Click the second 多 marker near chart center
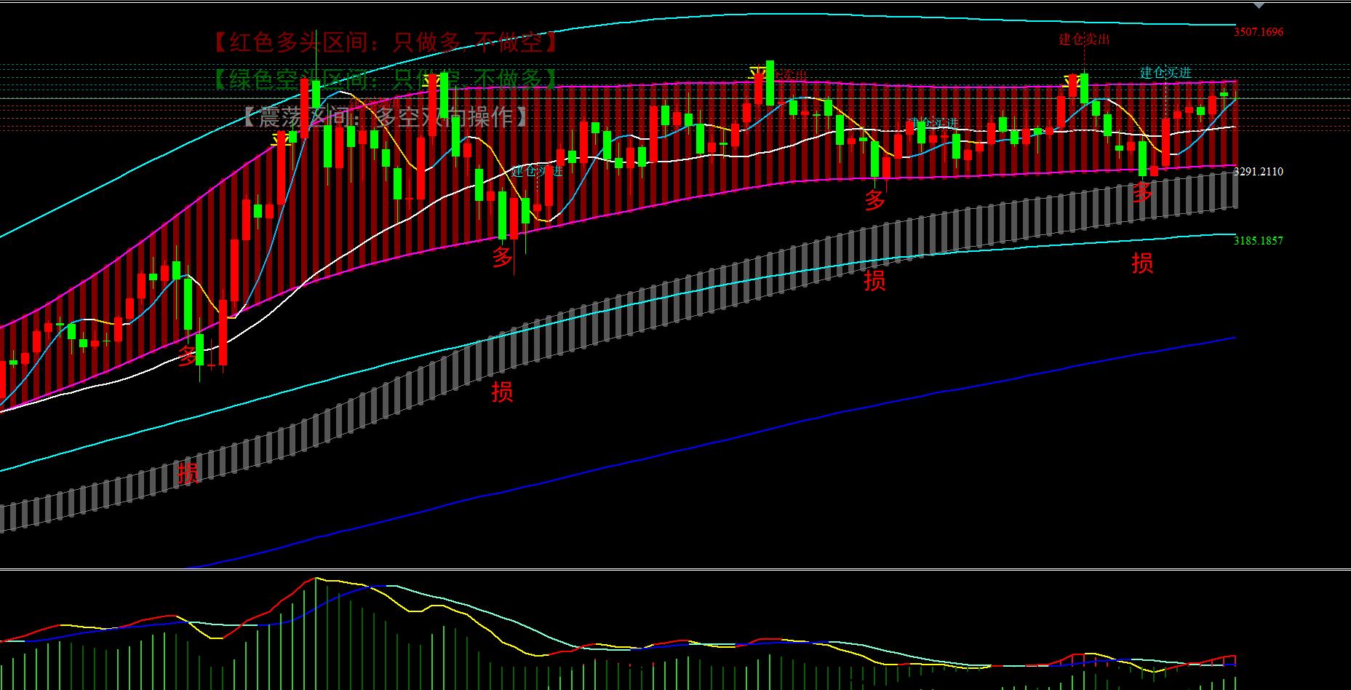This screenshot has height=690, width=1351. pos(503,257)
